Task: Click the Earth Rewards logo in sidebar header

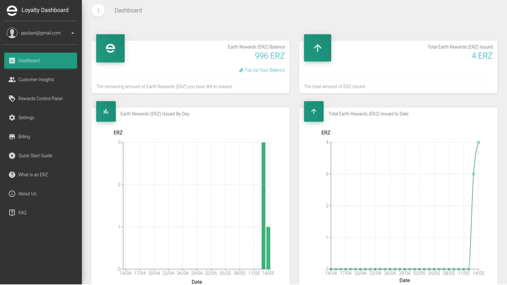Action: coord(12,10)
